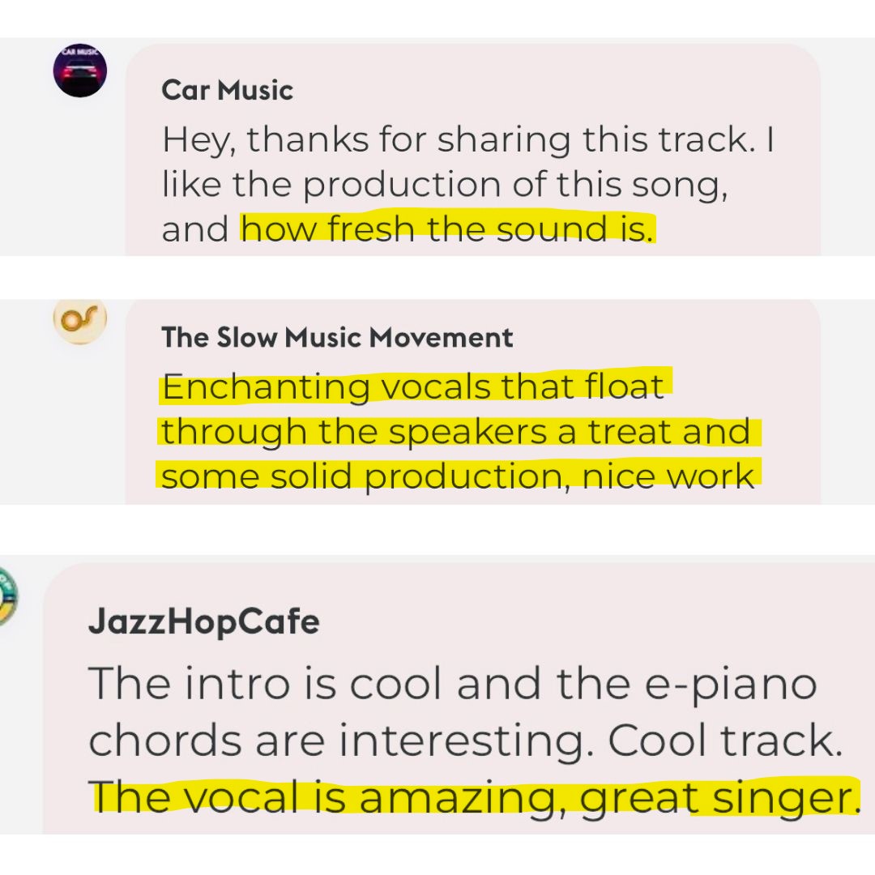Click the word 'and' before highlighted text
875x875 pixels.
pos(195,229)
